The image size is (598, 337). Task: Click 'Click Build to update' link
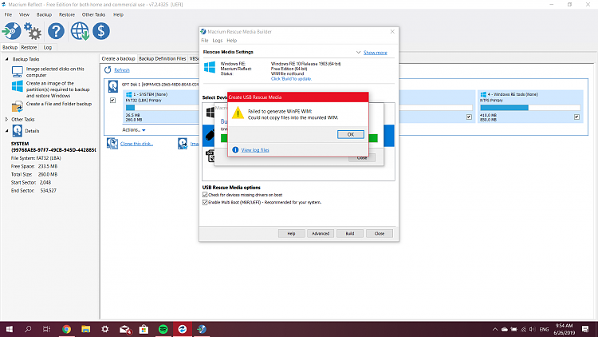(x=291, y=79)
